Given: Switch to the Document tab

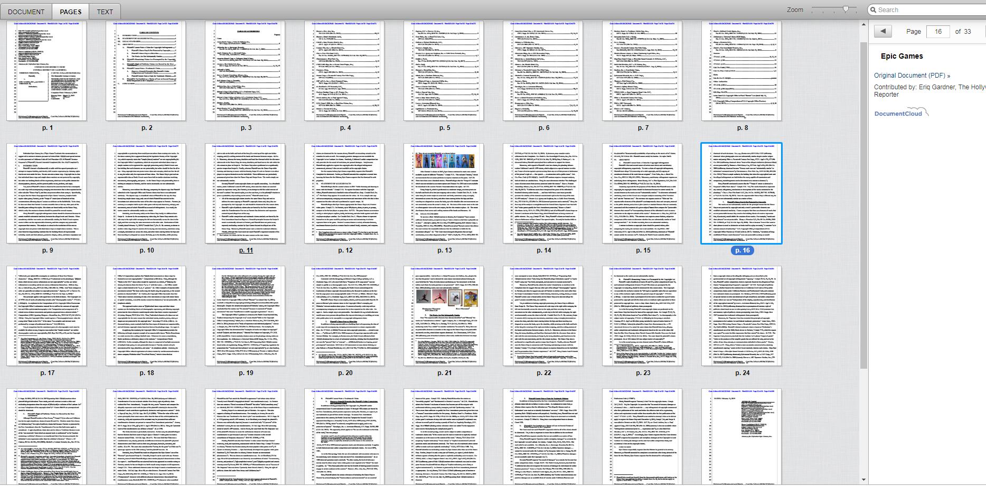Looking at the screenshot, I should (26, 12).
